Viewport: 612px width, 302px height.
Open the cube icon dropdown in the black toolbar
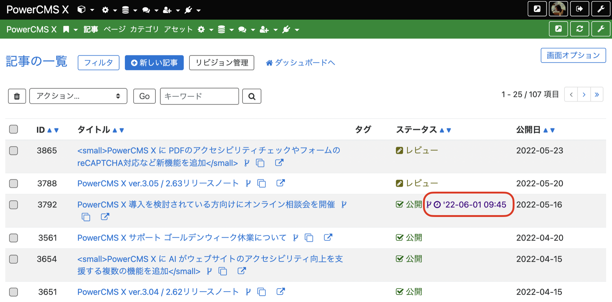tap(82, 10)
